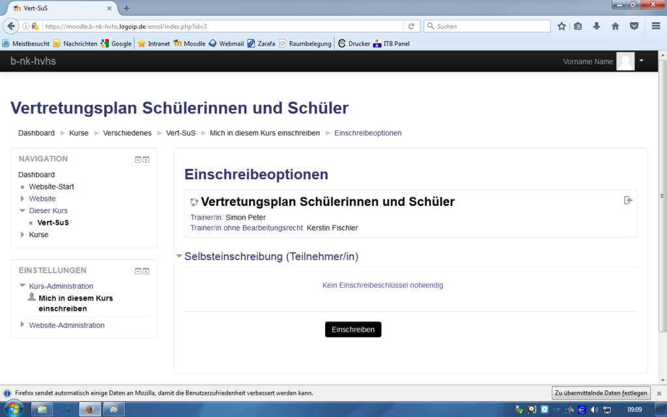Image resolution: width=667 pixels, height=417 pixels.
Task: Bookmark this page with the star icon
Action: (561, 27)
